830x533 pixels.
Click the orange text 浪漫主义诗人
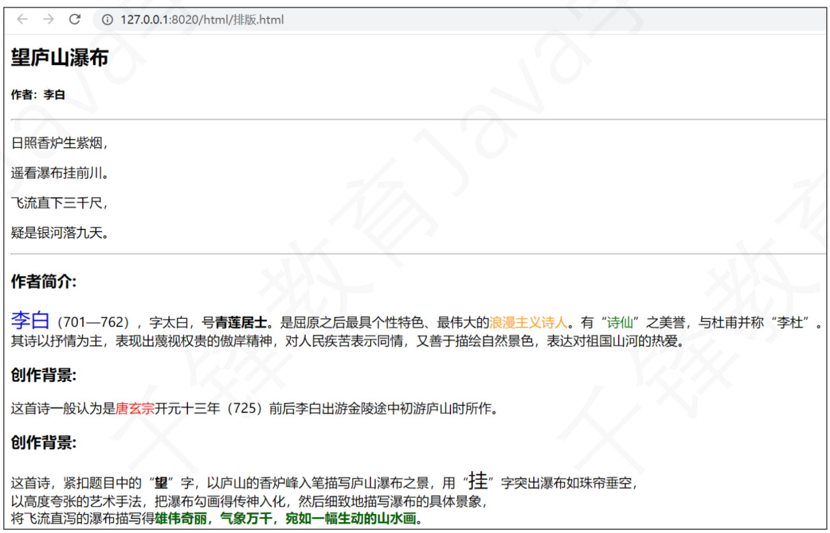(528, 323)
